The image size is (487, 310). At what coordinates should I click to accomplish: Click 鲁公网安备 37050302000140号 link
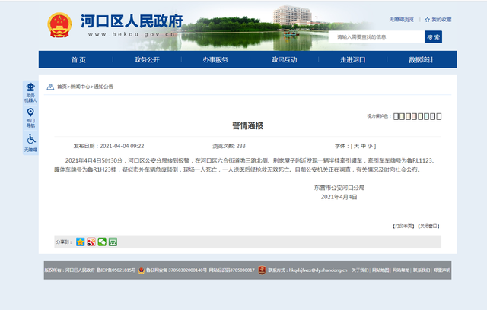[x=177, y=270]
